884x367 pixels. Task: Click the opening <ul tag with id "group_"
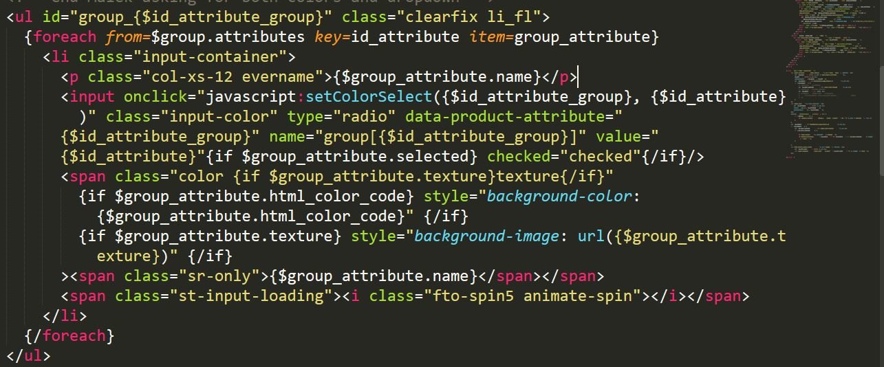click(19, 16)
